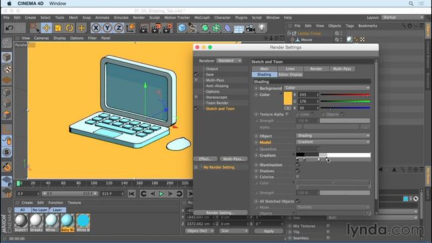Add a Cube primitive object
Viewport: 432px width, 243px height.
[x=182, y=28]
